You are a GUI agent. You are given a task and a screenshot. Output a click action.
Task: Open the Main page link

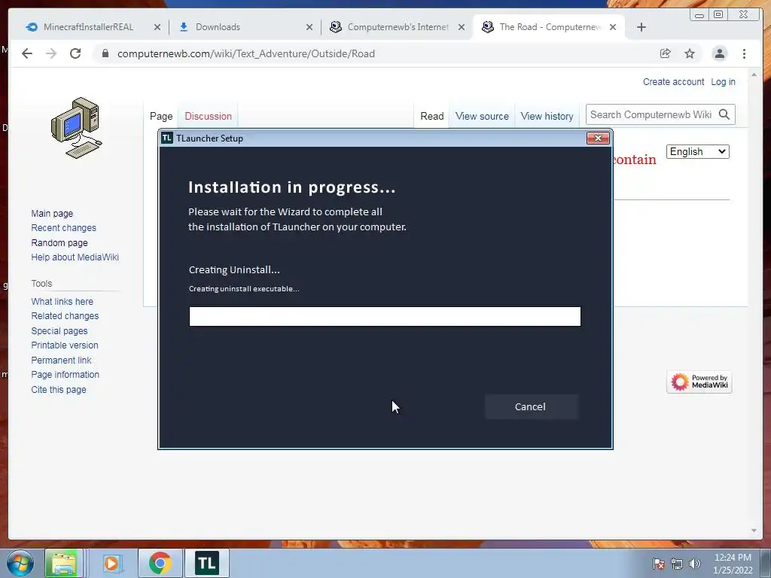point(52,213)
